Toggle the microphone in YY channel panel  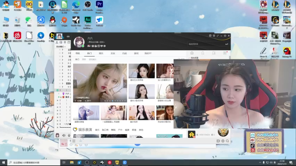point(69,135)
